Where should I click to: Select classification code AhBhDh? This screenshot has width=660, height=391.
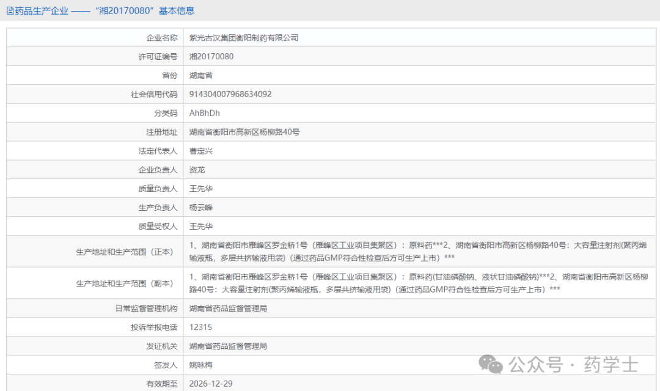click(205, 113)
